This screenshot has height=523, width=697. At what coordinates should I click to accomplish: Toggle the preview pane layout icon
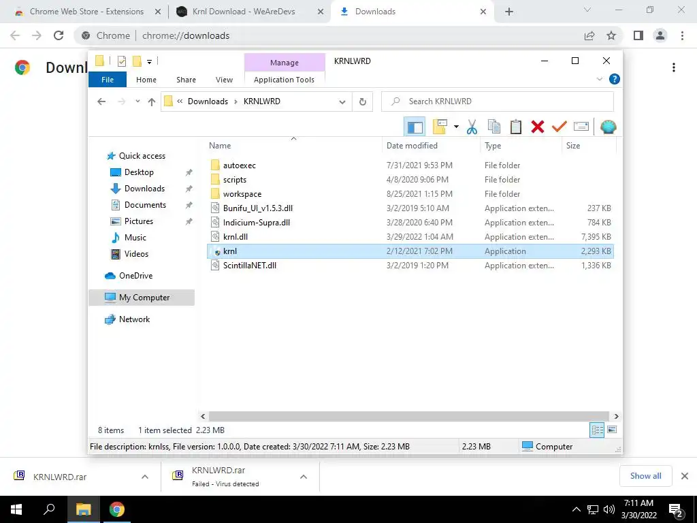click(415, 127)
